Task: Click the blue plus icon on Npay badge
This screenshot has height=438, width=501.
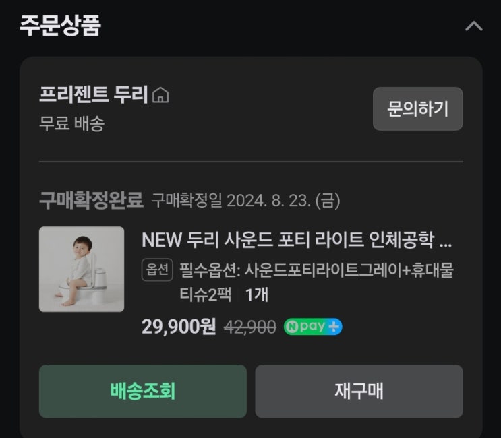Action: pyautogui.click(x=334, y=327)
